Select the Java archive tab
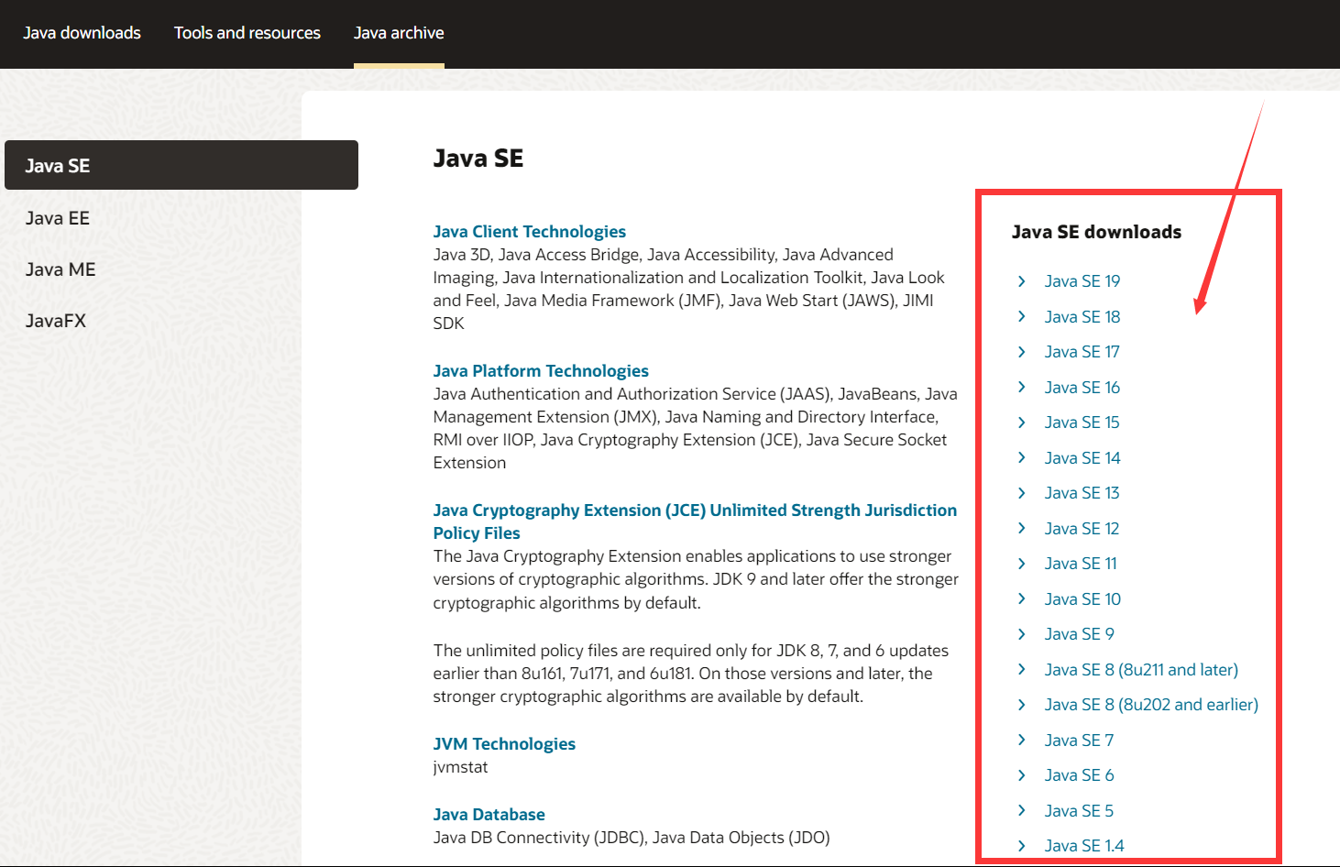This screenshot has height=867, width=1340. [399, 33]
